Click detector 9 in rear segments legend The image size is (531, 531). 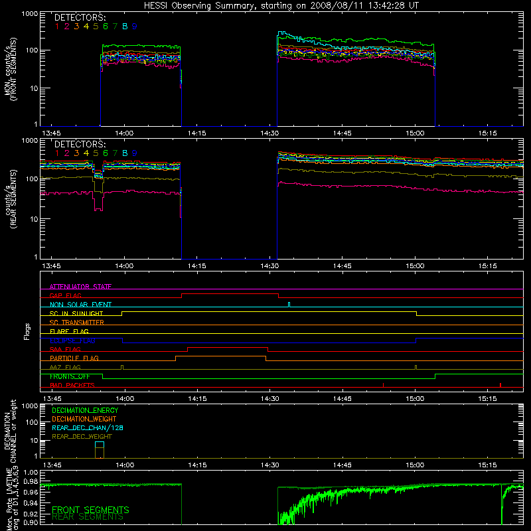pyautogui.click(x=135, y=153)
